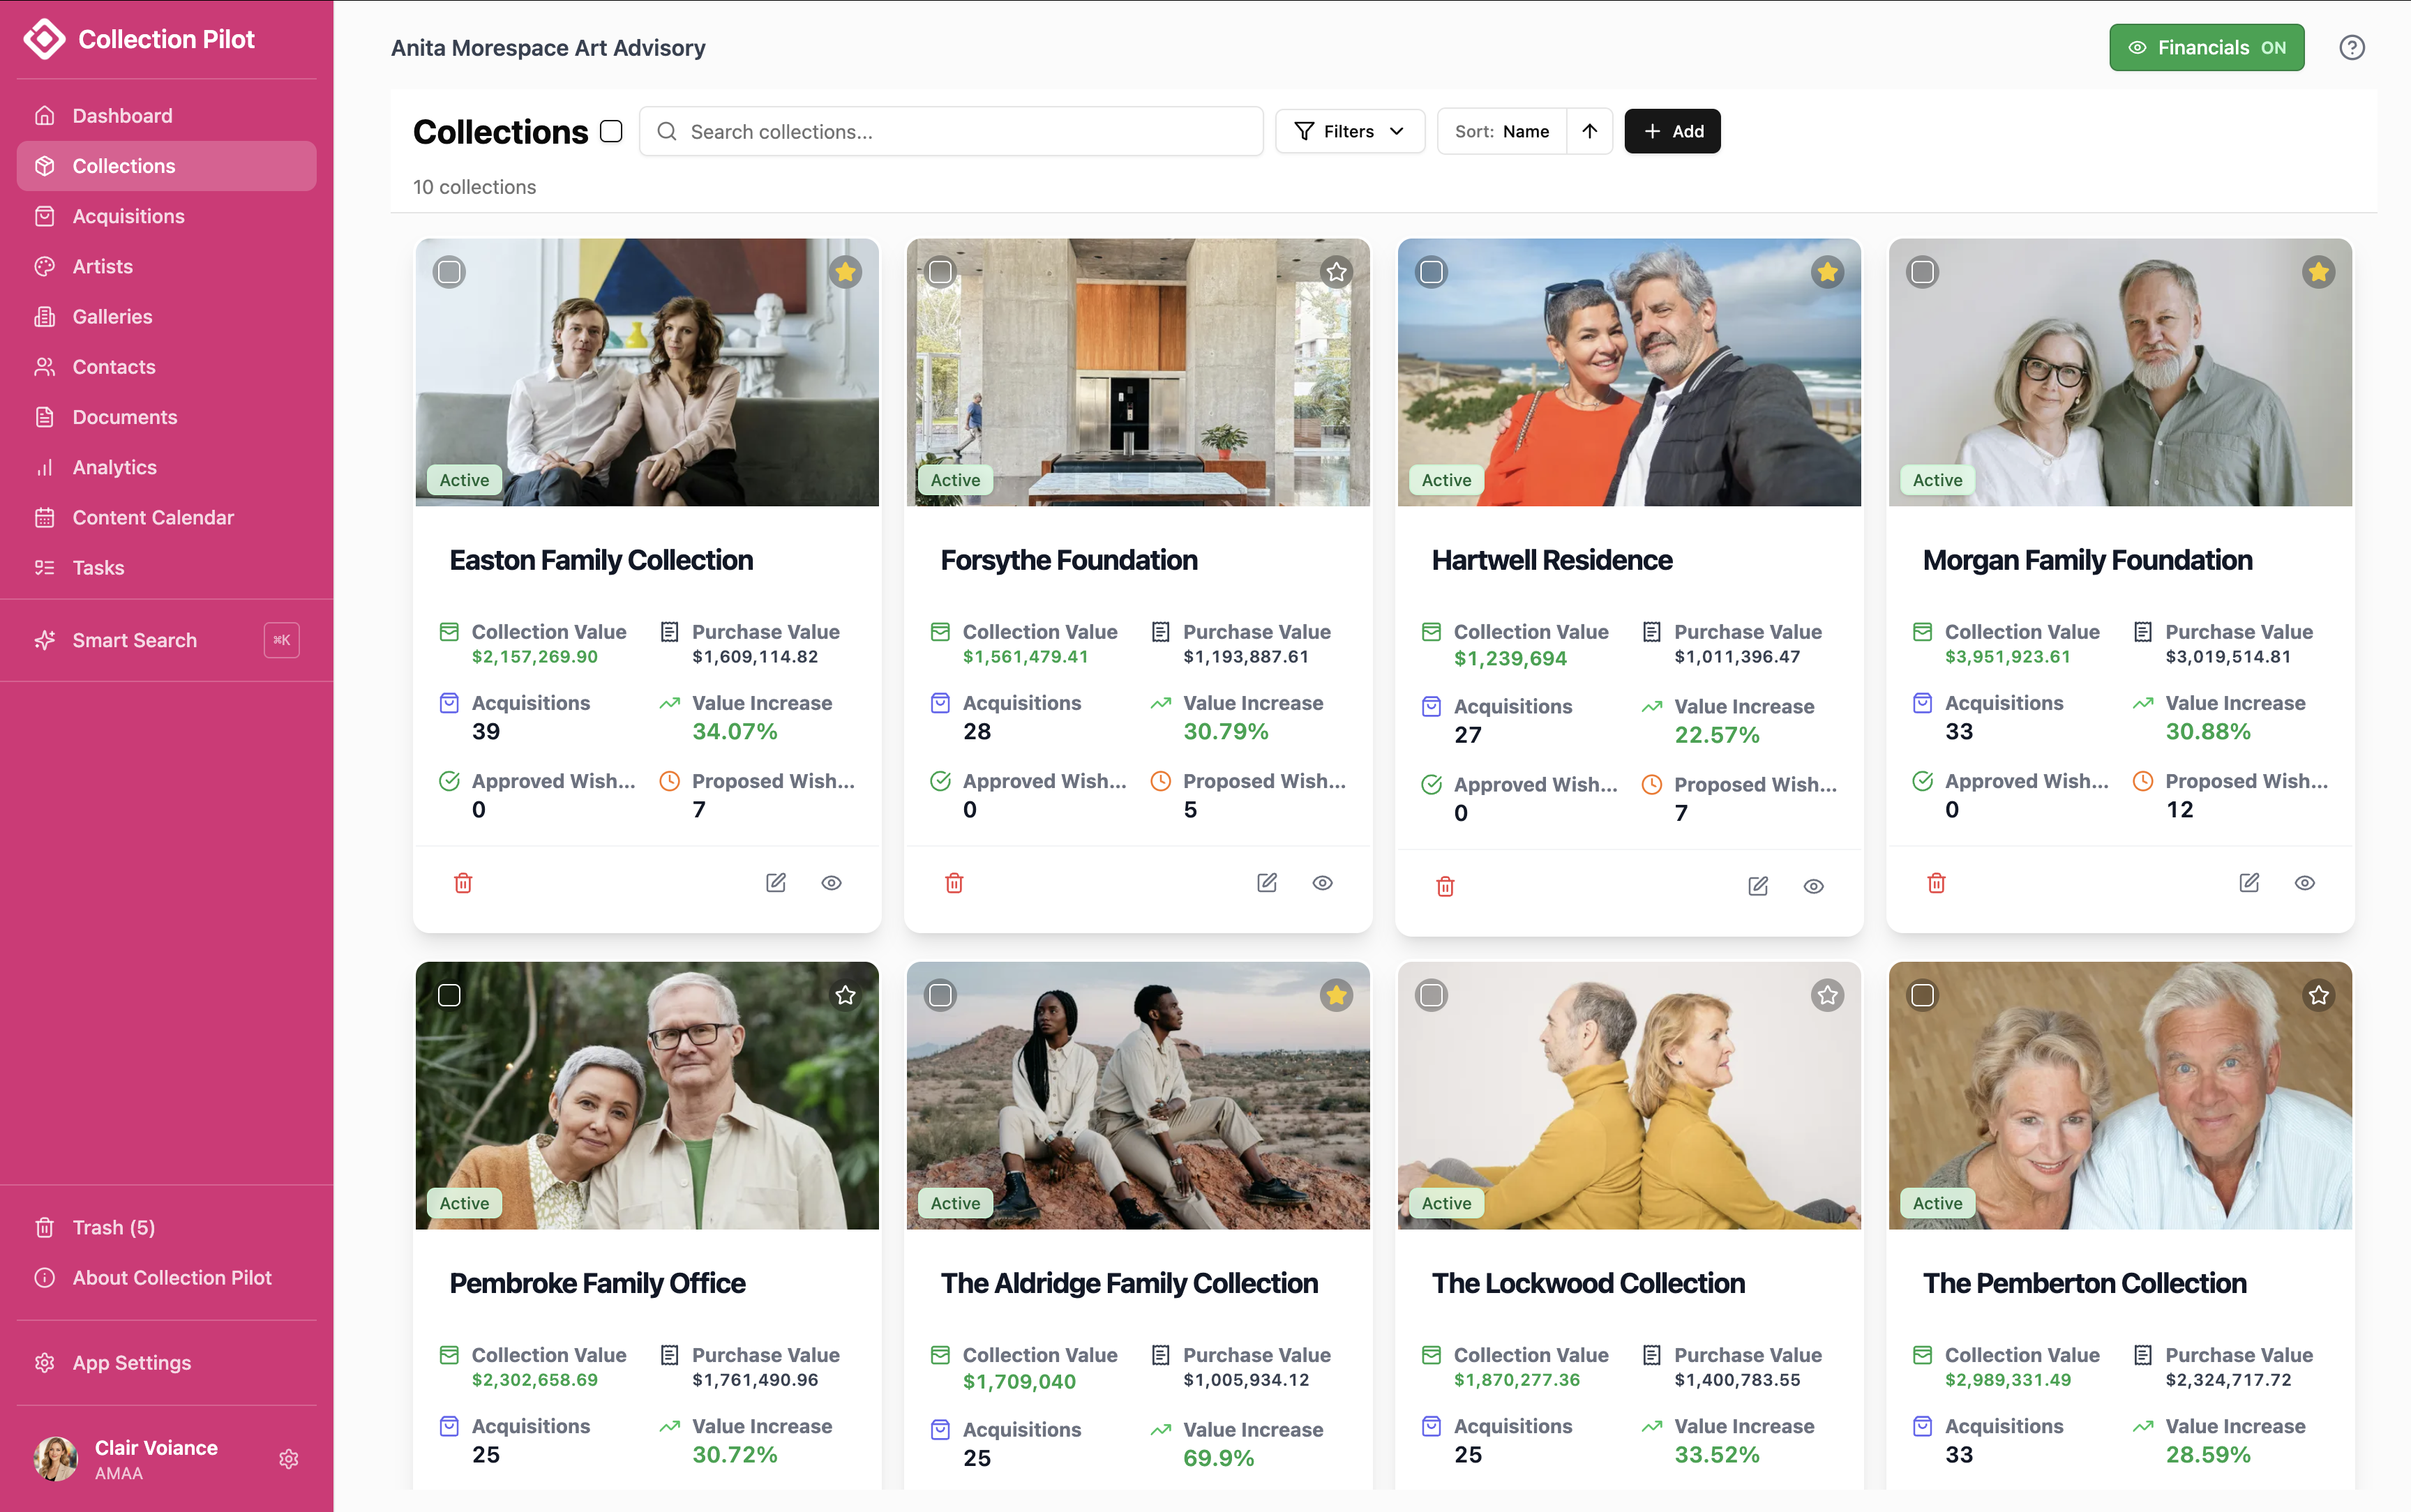Edit Easton Family Collection with pencil icon
Viewport: 2411px width, 1512px height.
click(x=776, y=883)
